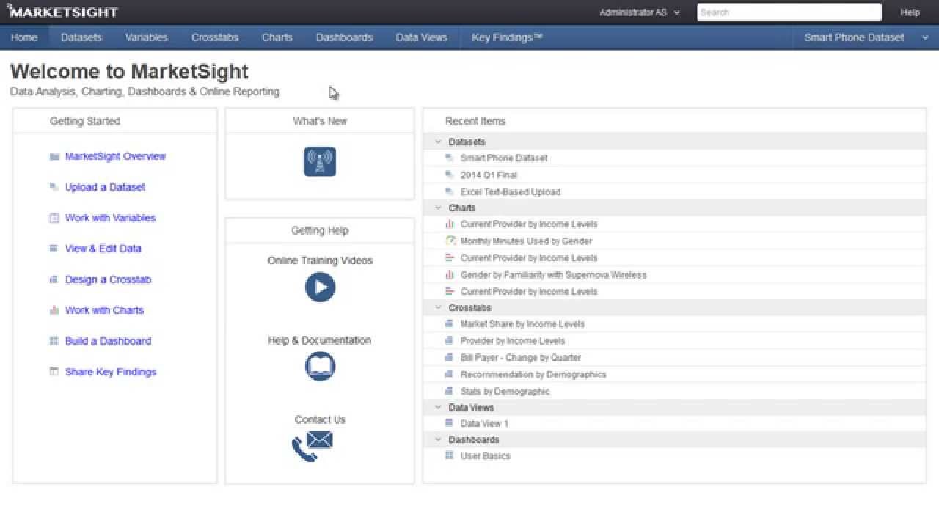This screenshot has width=939, height=528.
Task: Open the Datasets menu
Action: (x=81, y=37)
